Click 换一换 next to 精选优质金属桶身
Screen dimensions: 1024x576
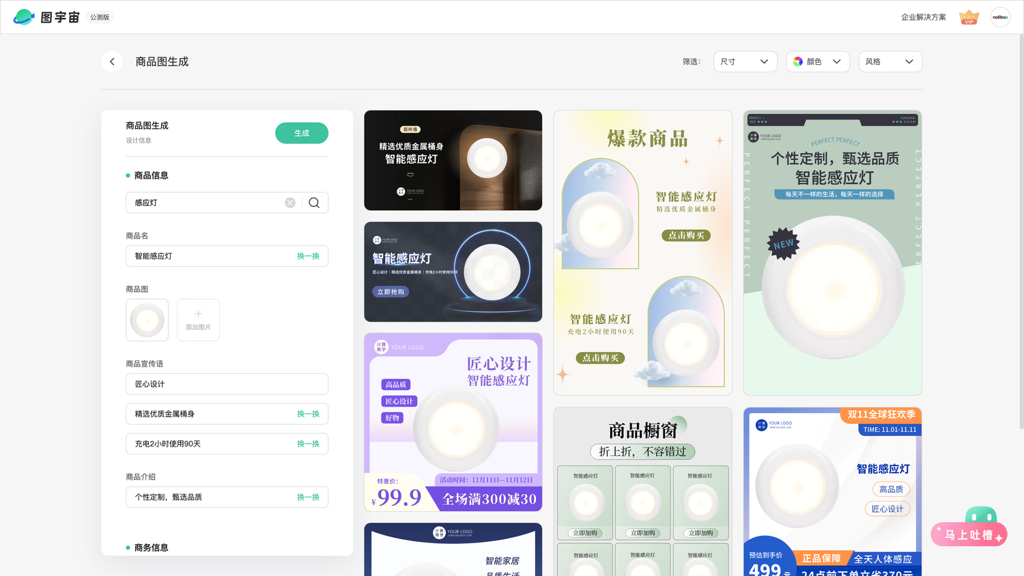(308, 414)
